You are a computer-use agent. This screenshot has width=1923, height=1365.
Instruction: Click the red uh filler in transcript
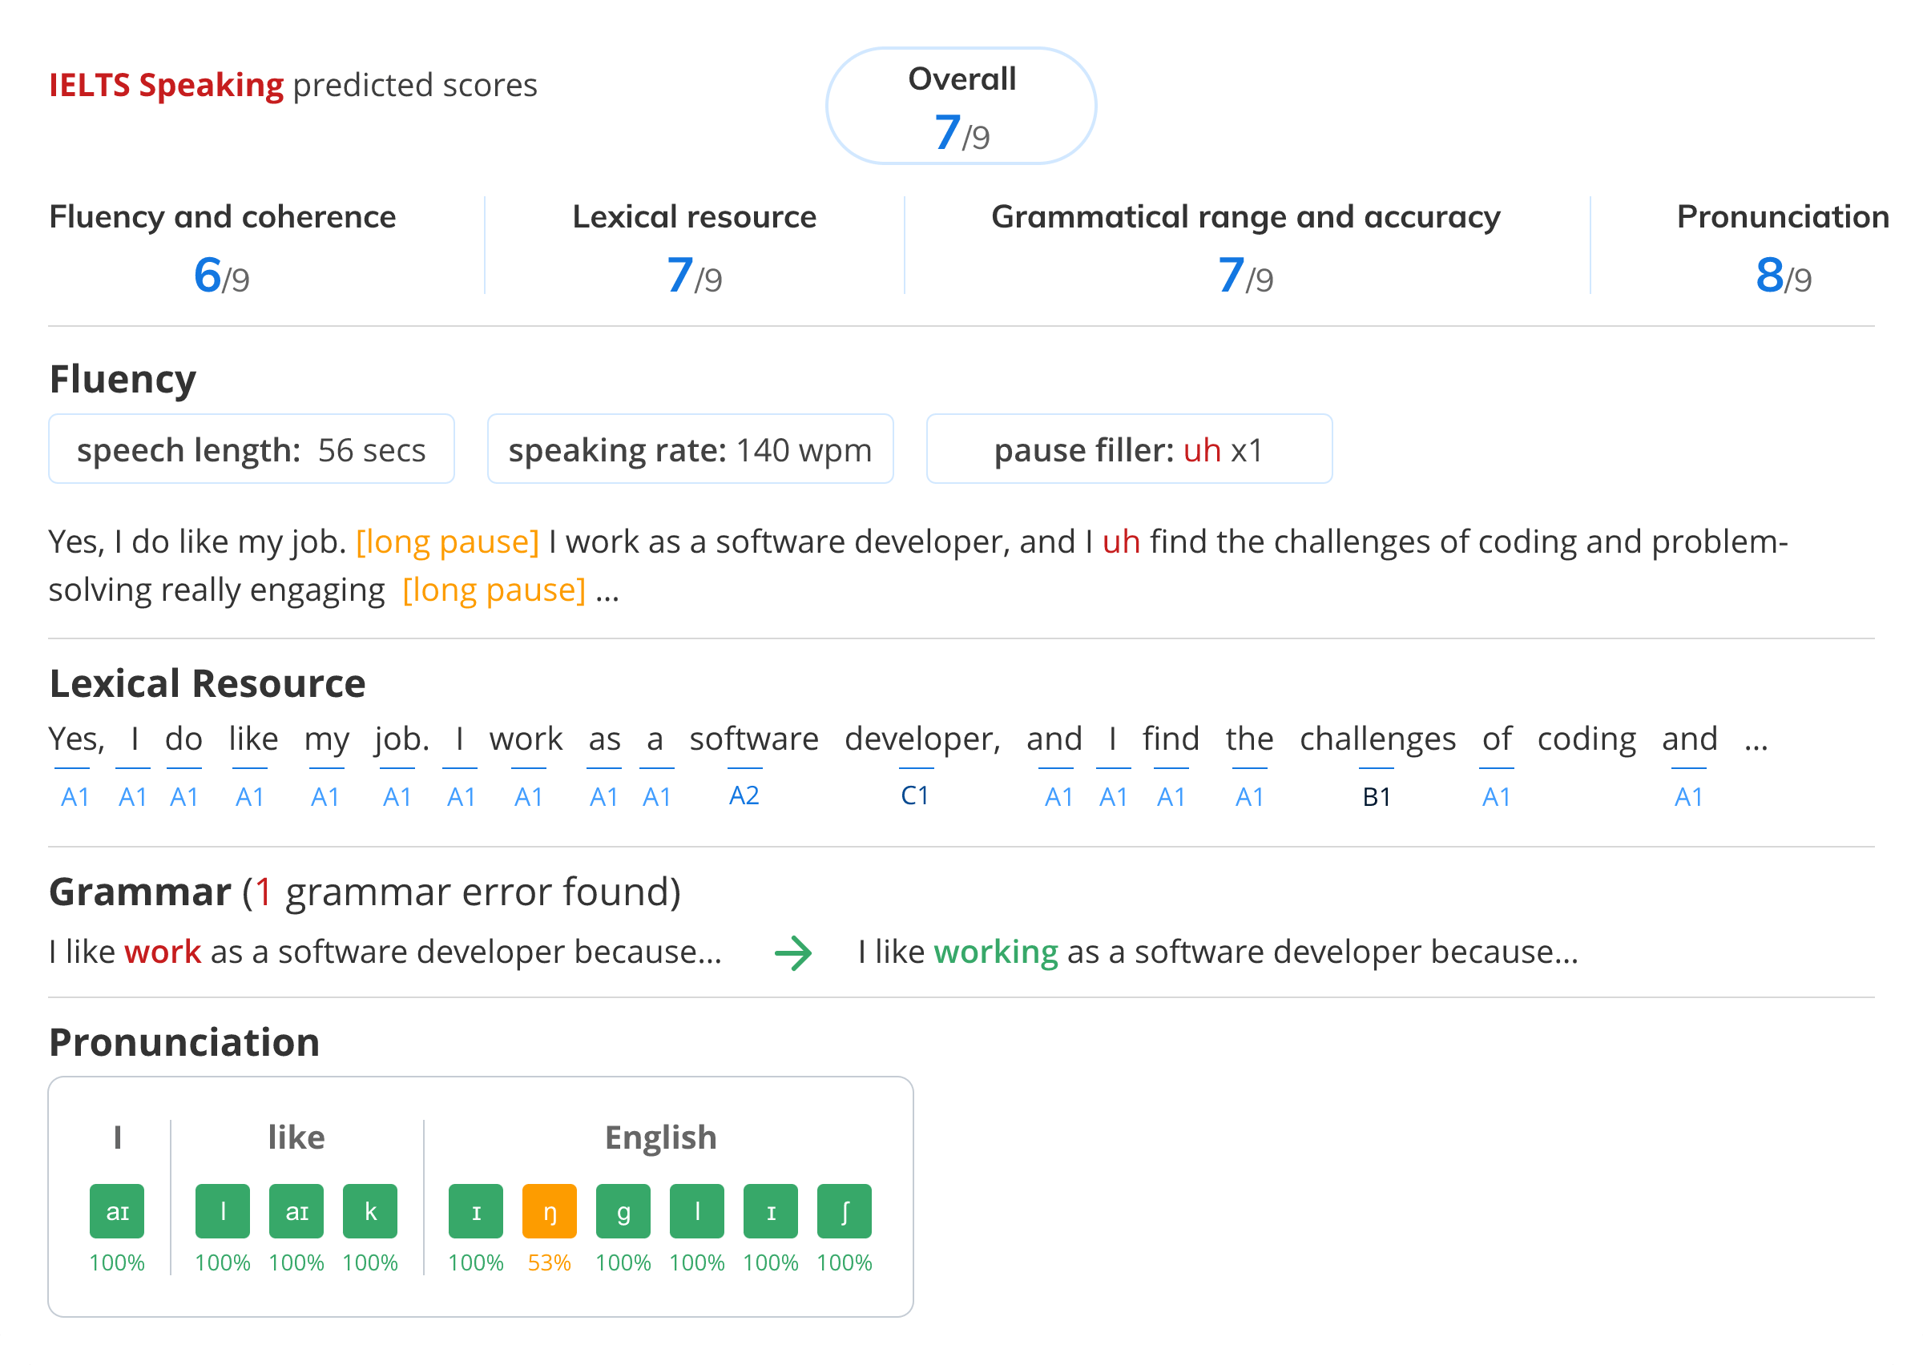pos(1120,542)
